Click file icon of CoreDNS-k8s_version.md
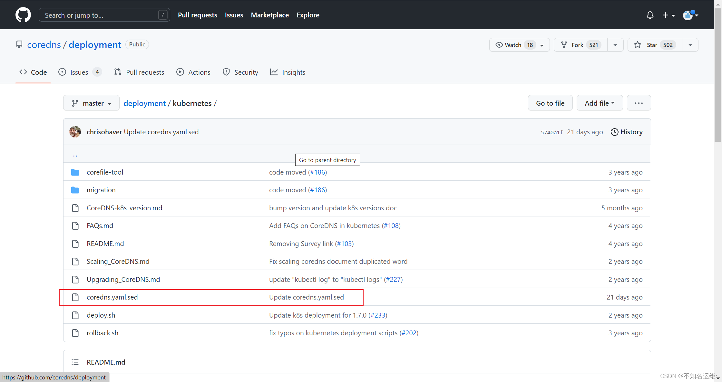The image size is (722, 382). click(75, 208)
